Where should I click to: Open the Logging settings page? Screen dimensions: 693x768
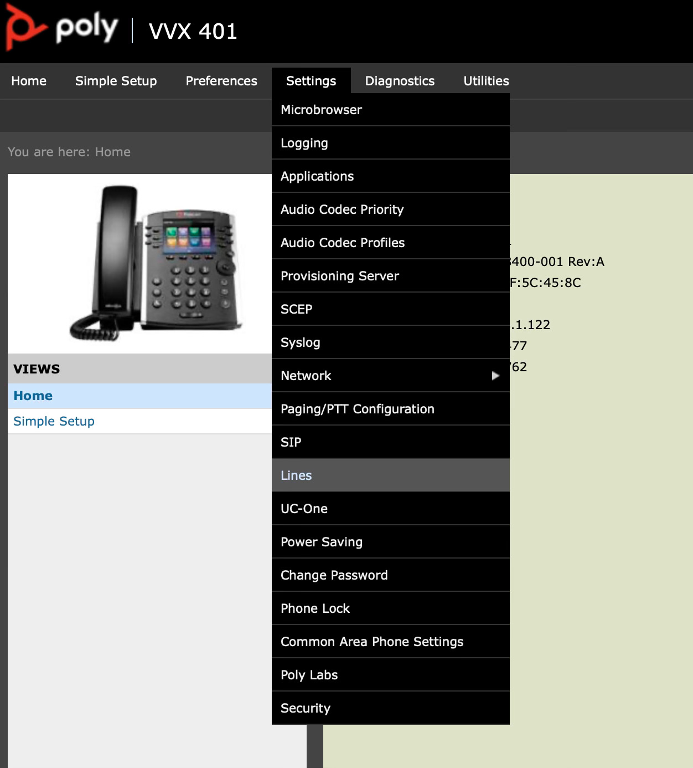(304, 142)
